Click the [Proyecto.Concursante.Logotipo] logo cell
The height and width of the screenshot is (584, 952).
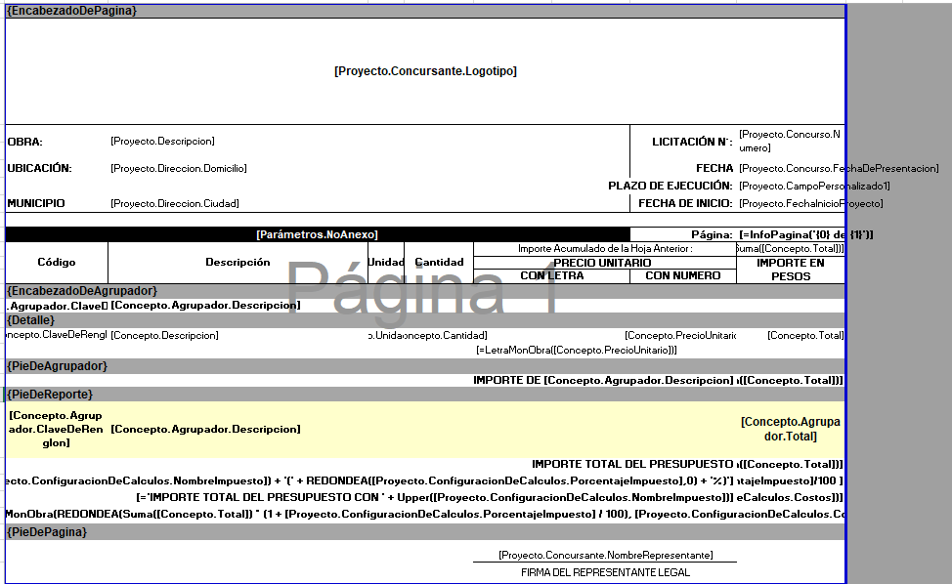[425, 71]
